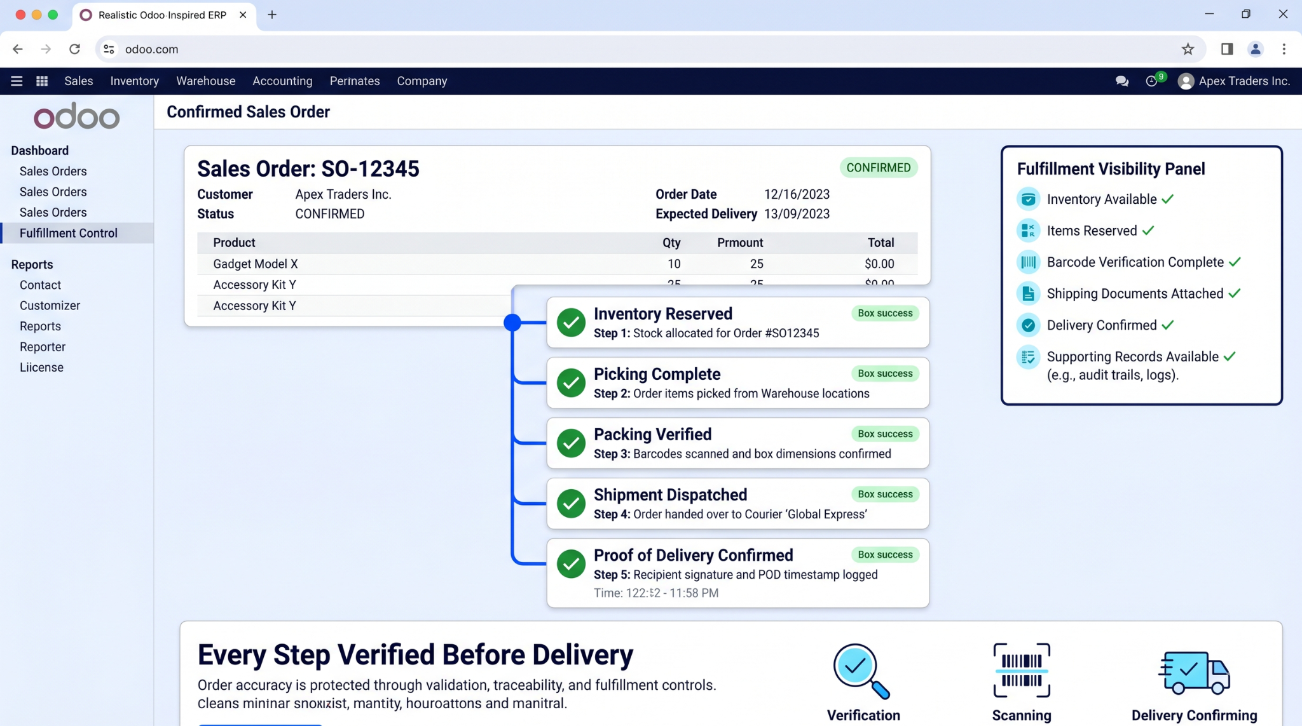Click the Supporting Records Available checklist icon
The height and width of the screenshot is (726, 1302).
click(x=1028, y=357)
